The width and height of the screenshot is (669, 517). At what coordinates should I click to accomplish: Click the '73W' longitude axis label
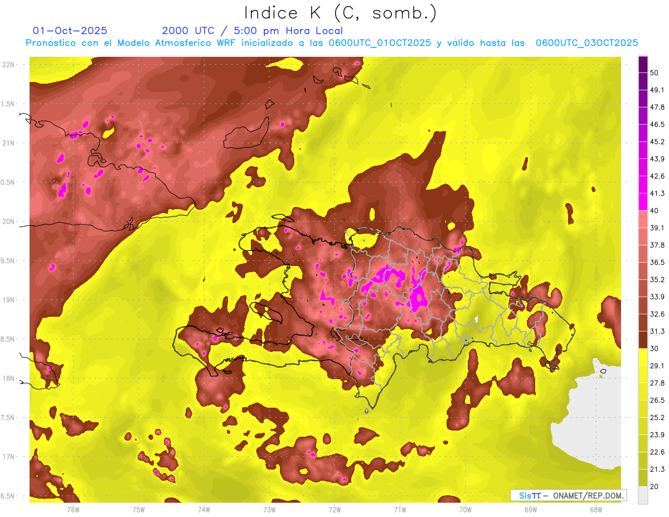[x=269, y=510]
